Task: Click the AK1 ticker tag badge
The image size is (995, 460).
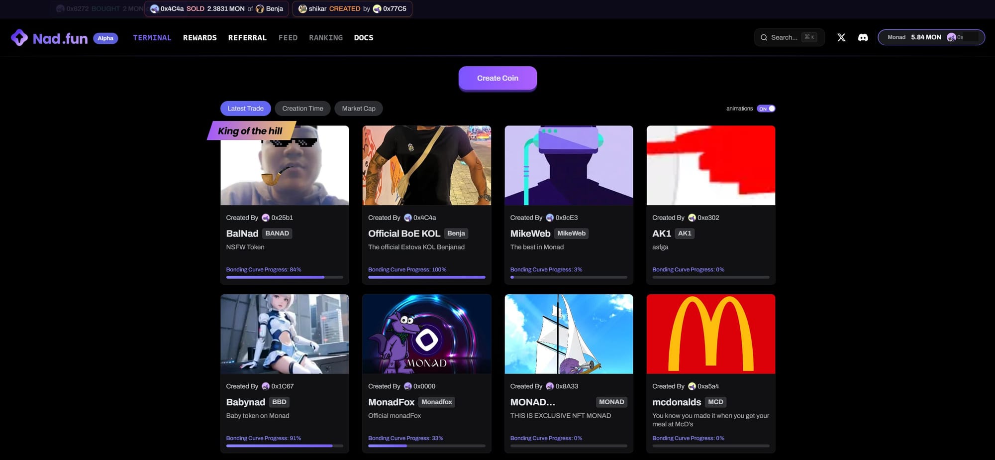Action: pos(685,233)
